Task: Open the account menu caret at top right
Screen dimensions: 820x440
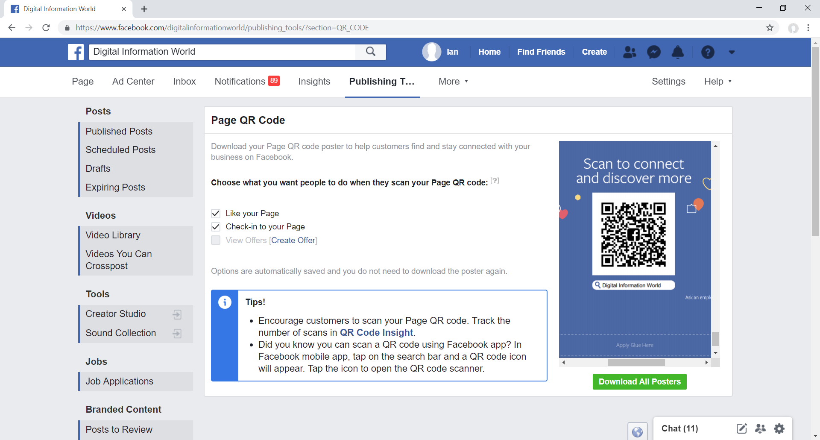Action: point(732,52)
